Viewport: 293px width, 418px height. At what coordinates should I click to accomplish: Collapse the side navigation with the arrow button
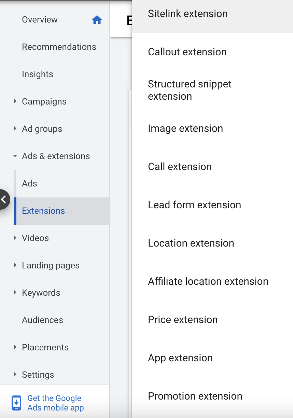click(4, 199)
